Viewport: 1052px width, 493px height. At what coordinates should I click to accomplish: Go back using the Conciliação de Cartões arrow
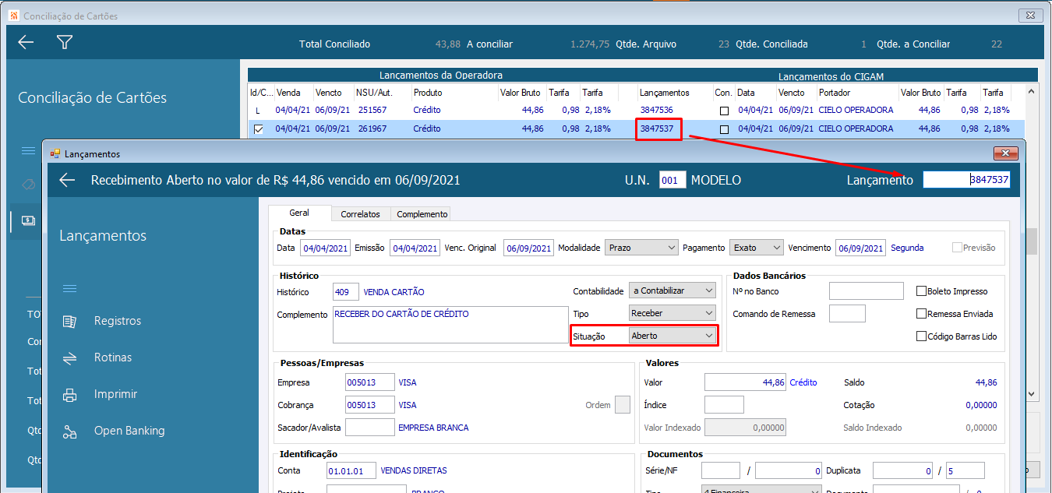point(26,43)
